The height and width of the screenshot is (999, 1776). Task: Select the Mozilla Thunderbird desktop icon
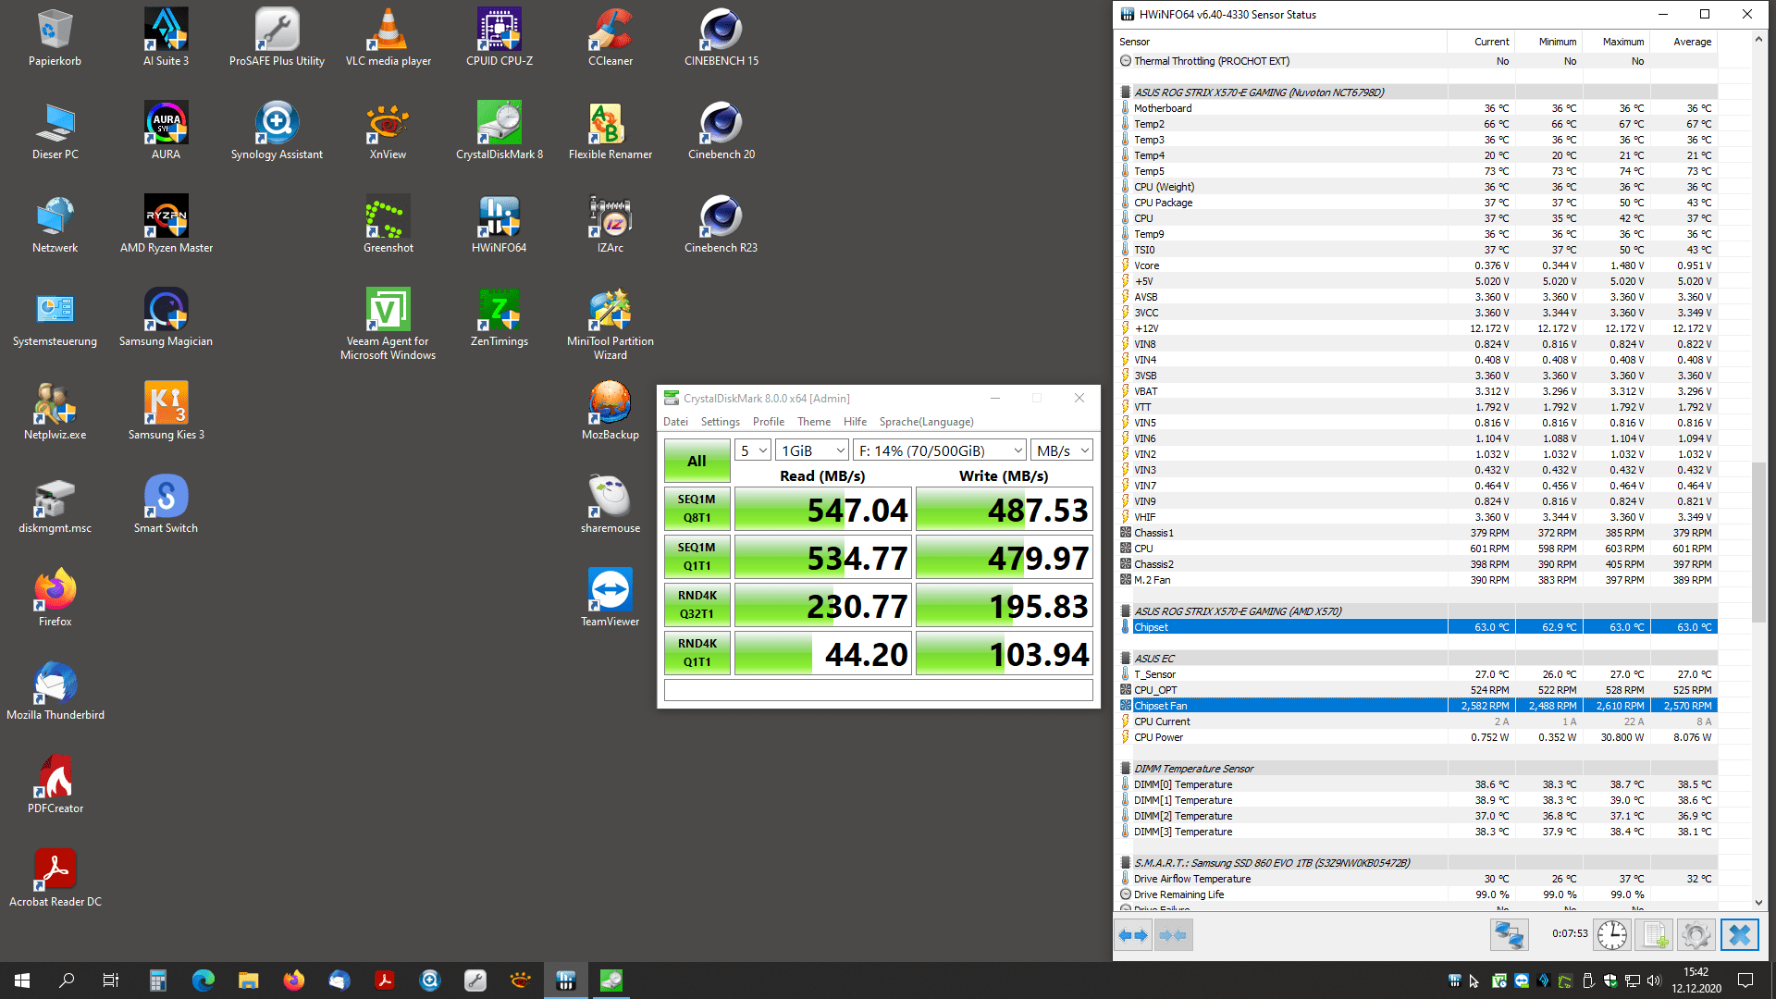point(55,692)
